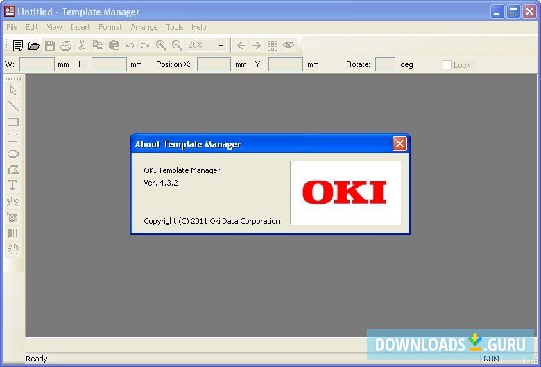Toggle the grid display icon
Image resolution: width=541 pixels, height=367 pixels.
(272, 46)
